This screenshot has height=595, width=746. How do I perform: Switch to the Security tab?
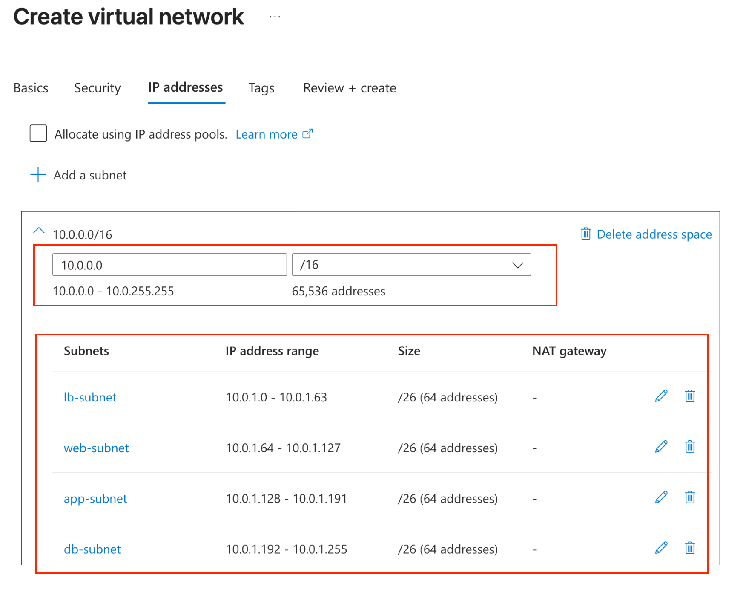pyautogui.click(x=97, y=88)
